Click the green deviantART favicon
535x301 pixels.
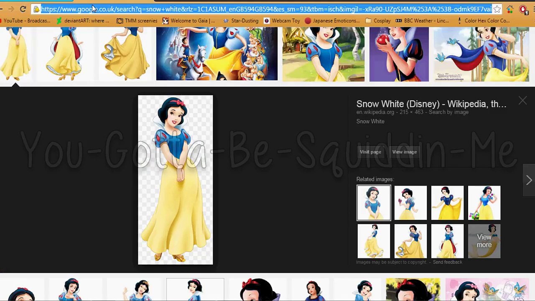pos(59,20)
